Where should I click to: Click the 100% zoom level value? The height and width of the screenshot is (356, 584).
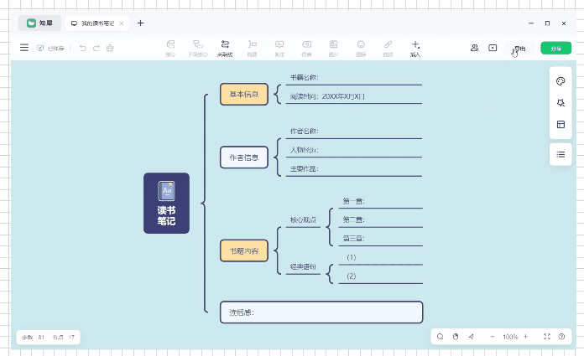pos(510,337)
